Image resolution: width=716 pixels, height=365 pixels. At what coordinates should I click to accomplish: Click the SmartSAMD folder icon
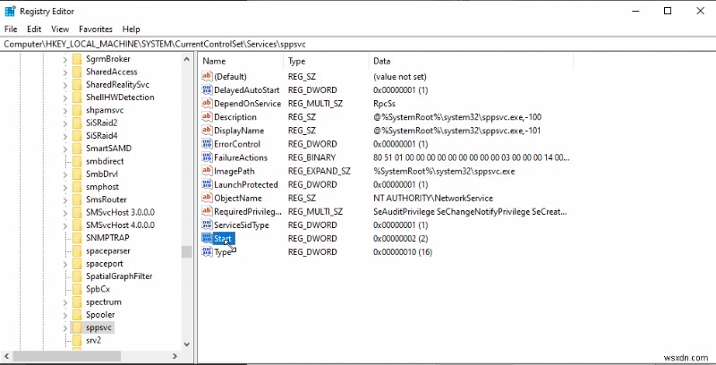(x=77, y=149)
